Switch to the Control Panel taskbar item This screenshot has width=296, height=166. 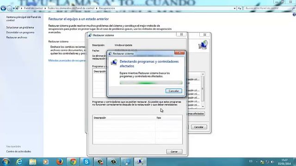click(x=127, y=162)
